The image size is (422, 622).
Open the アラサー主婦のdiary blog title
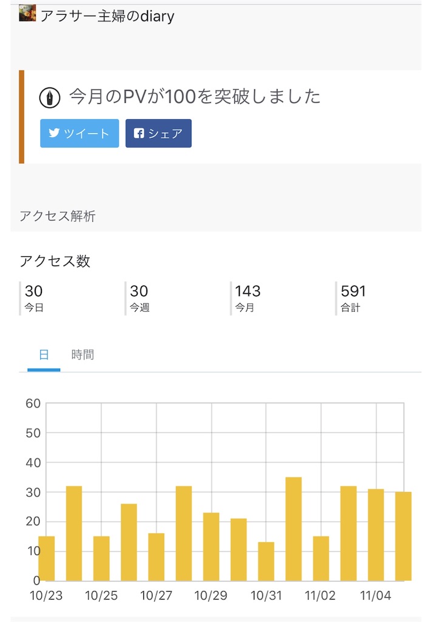tap(107, 16)
